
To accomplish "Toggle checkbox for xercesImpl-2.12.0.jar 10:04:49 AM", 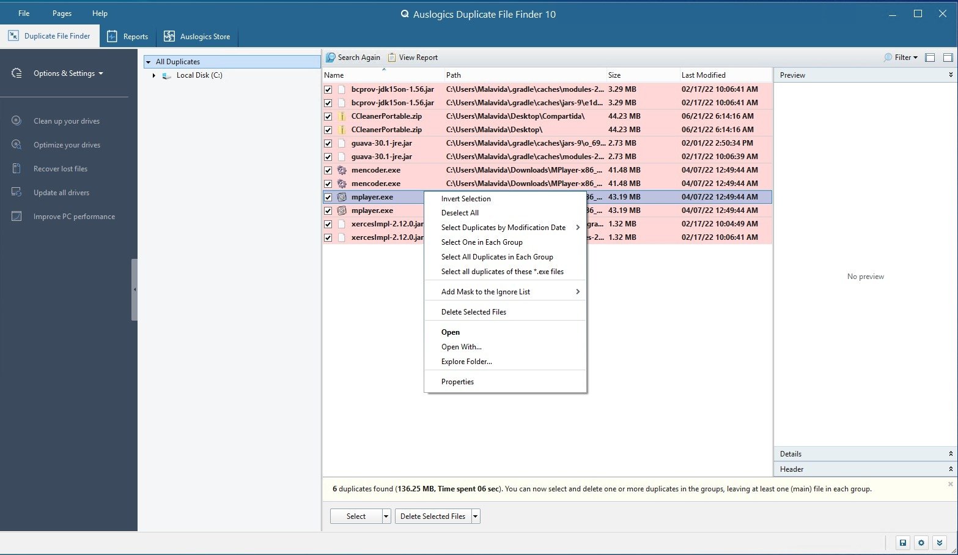I will click(x=328, y=224).
